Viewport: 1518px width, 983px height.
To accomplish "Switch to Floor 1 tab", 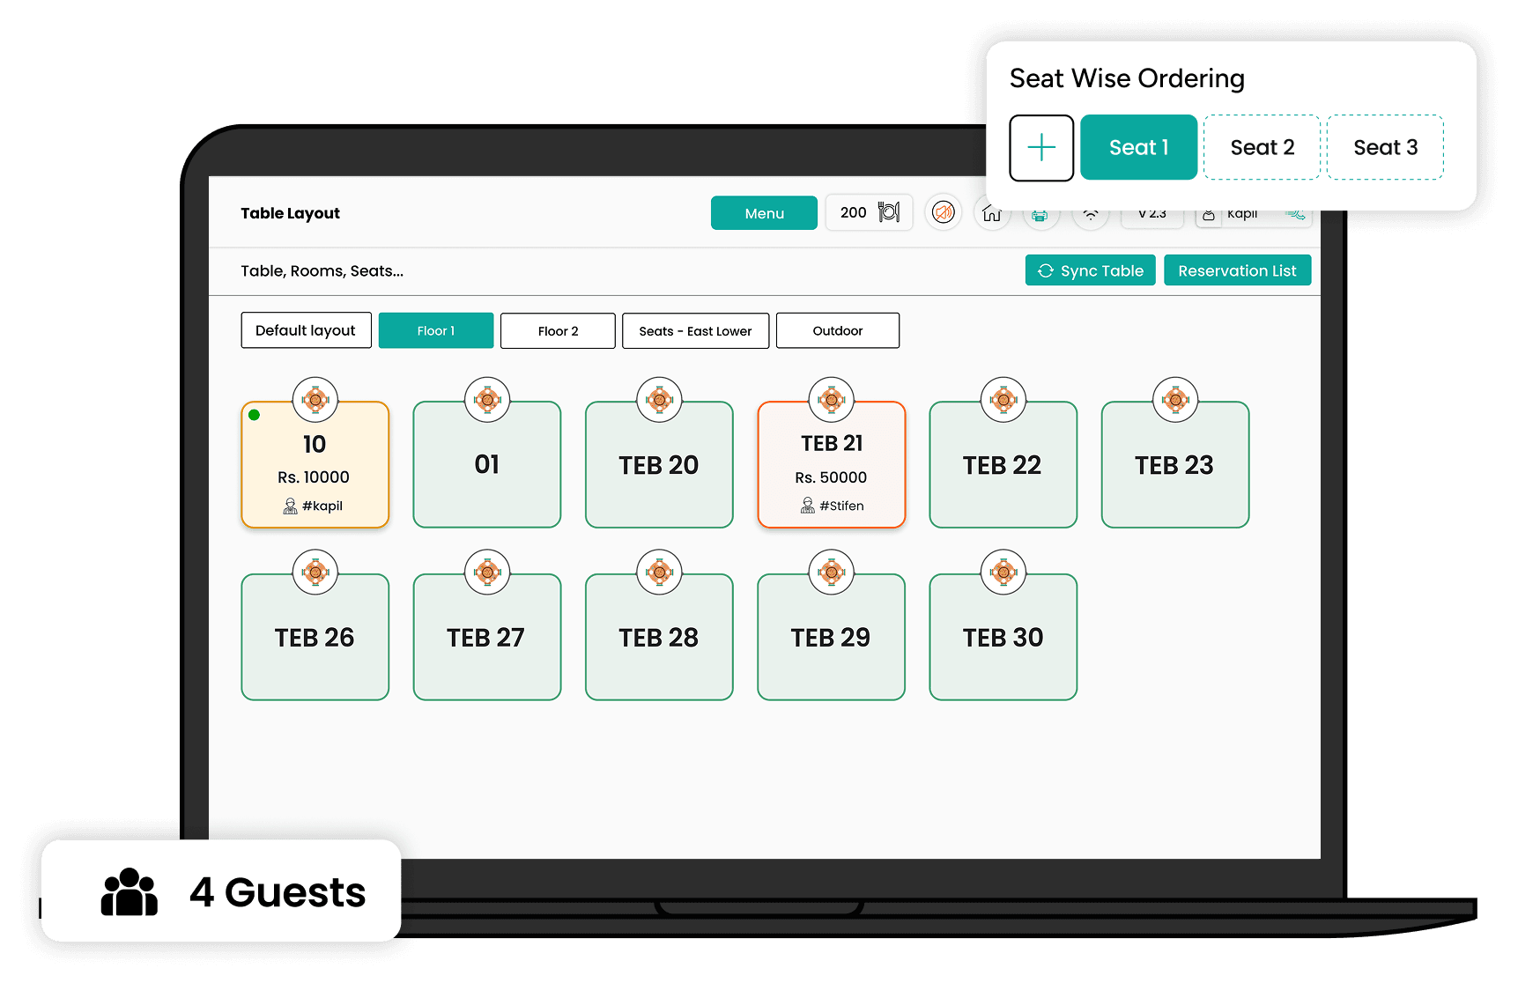I will (x=436, y=330).
